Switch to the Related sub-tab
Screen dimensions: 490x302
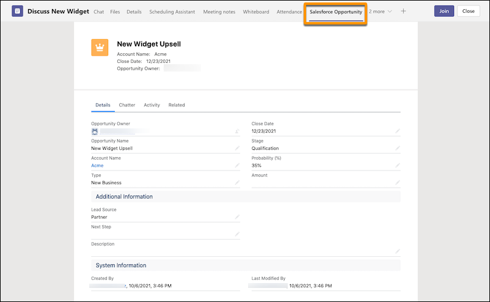coord(177,105)
